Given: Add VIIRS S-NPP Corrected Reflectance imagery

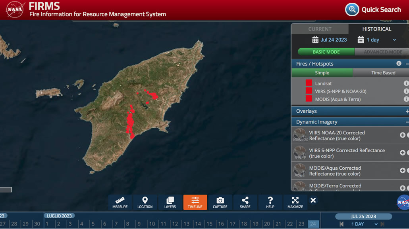Looking at the screenshot, I should tap(403, 153).
